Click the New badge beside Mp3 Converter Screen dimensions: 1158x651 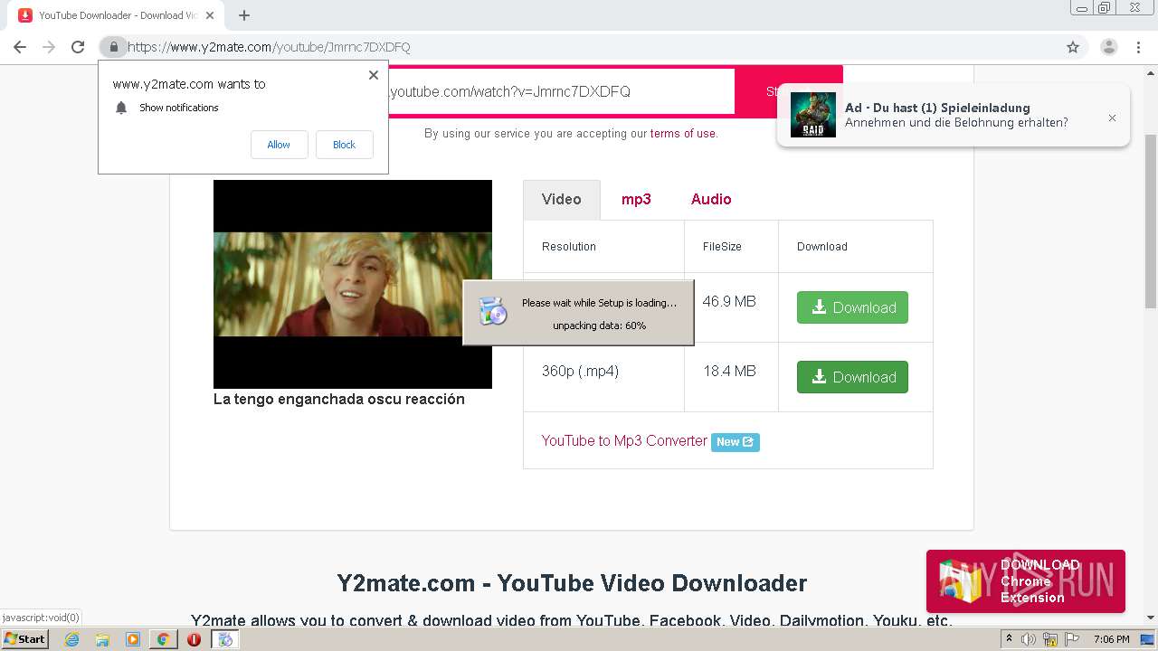click(735, 442)
